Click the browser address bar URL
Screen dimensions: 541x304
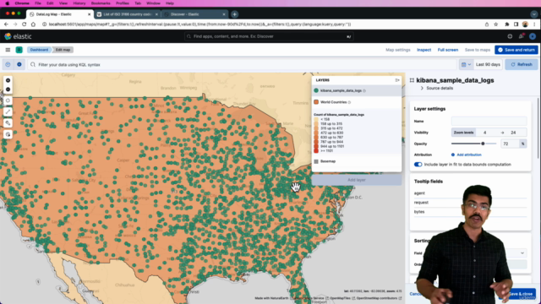200,24
